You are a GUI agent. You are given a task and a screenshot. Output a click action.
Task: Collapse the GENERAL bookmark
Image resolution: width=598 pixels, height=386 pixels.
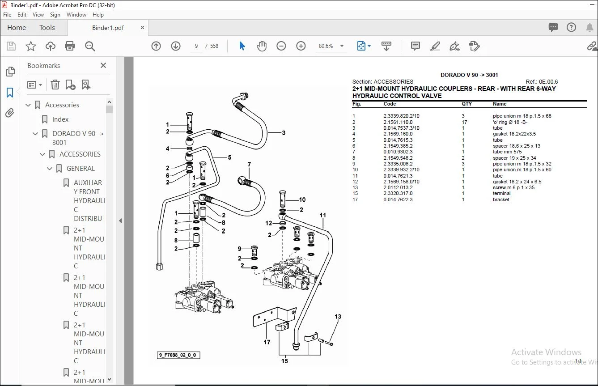pyautogui.click(x=50, y=169)
